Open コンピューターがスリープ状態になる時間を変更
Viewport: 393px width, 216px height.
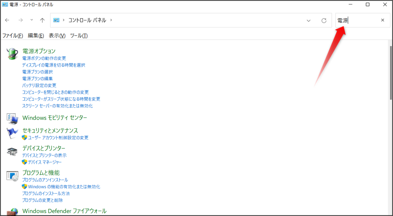(x=61, y=99)
